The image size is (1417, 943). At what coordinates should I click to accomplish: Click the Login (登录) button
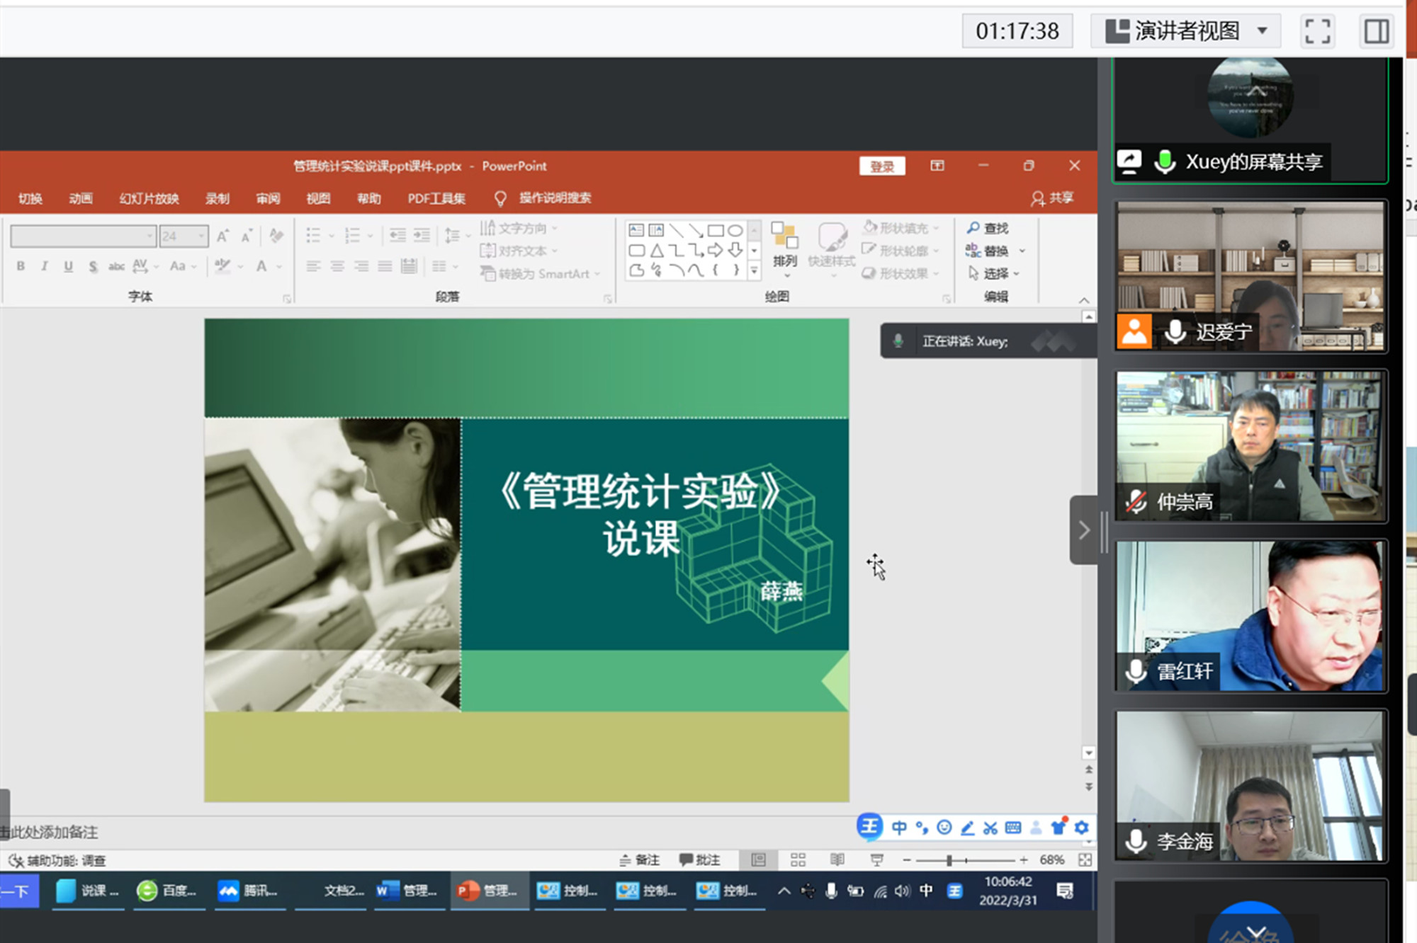(882, 166)
